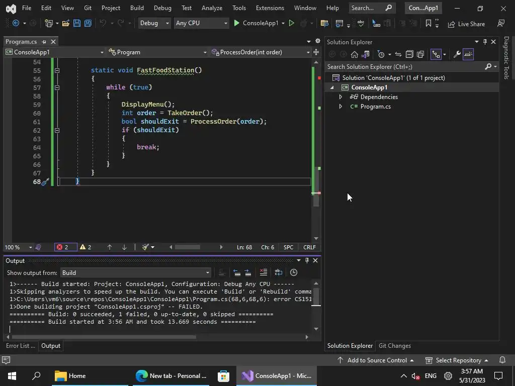
Task: Open the Debug configuration dropdown
Action: click(154, 23)
